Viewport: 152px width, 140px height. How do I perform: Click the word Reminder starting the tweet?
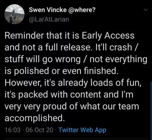pyautogui.click(x=24, y=36)
